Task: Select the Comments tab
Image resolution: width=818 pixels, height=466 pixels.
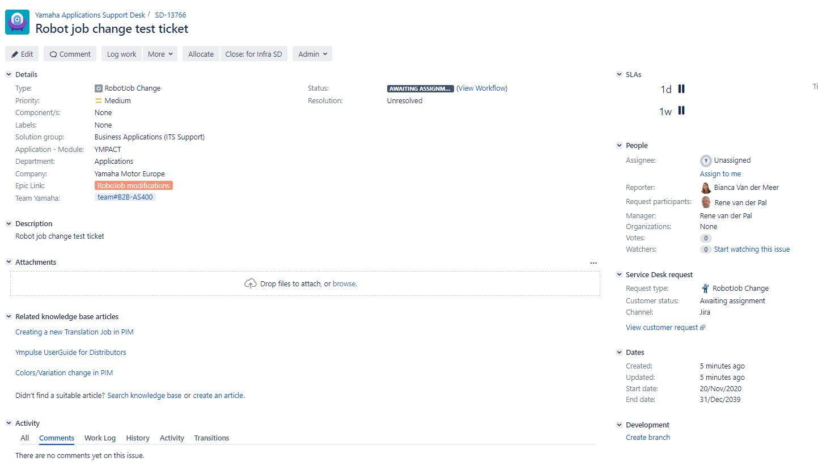Action: tap(57, 438)
